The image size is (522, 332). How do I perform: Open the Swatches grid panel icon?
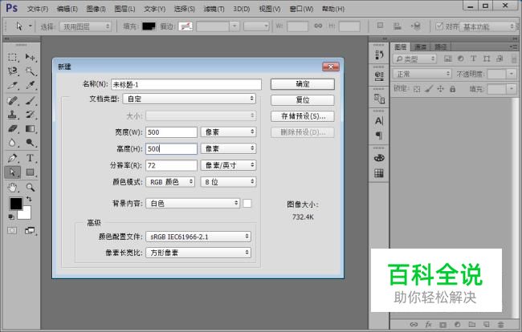379,173
